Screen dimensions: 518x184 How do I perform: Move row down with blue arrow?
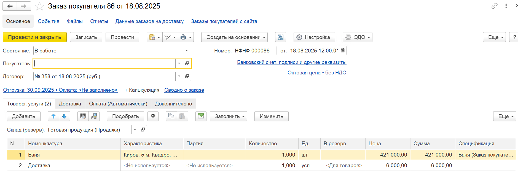coord(64,116)
